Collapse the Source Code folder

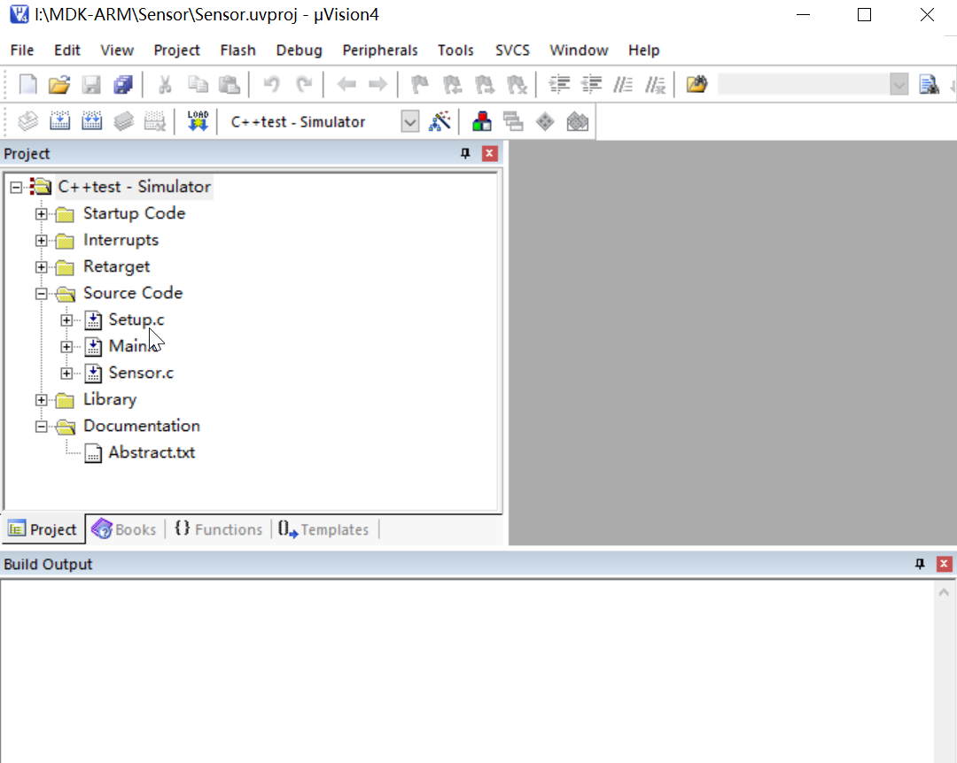[x=41, y=293]
